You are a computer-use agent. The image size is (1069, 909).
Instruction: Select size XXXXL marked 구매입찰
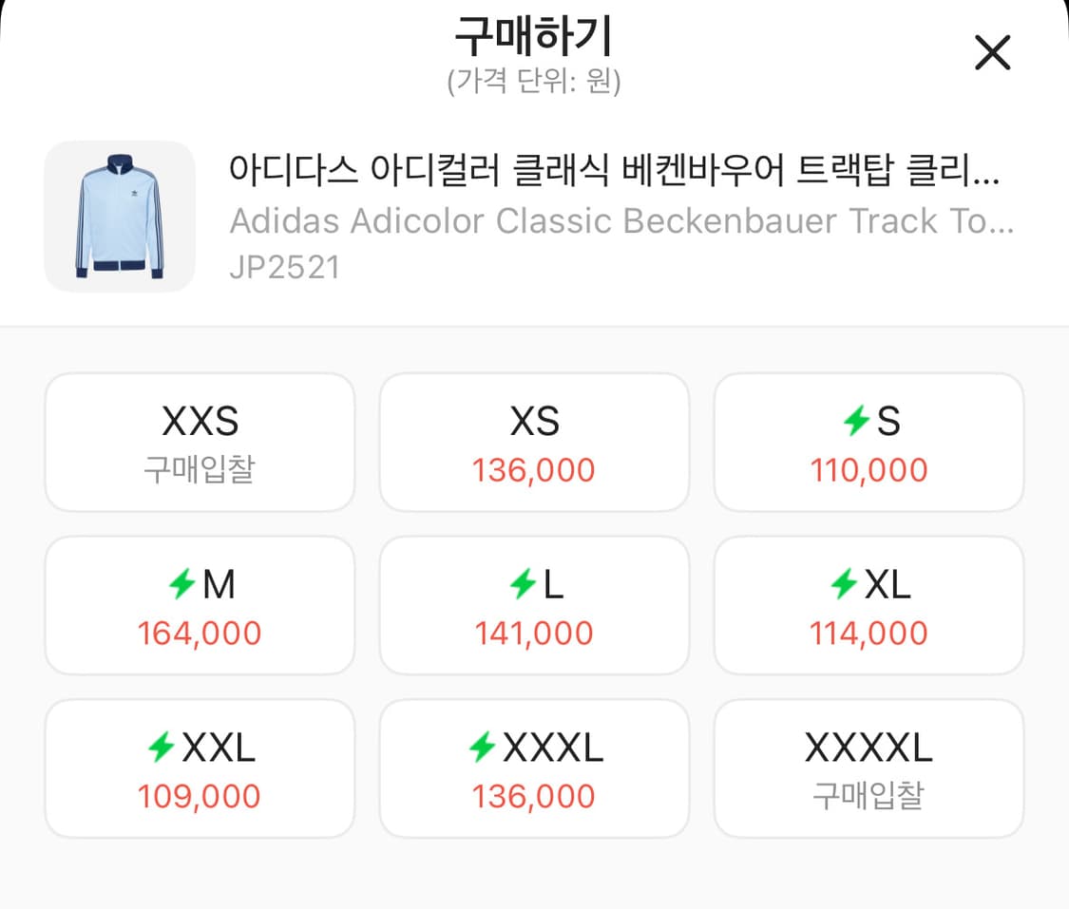(x=869, y=767)
